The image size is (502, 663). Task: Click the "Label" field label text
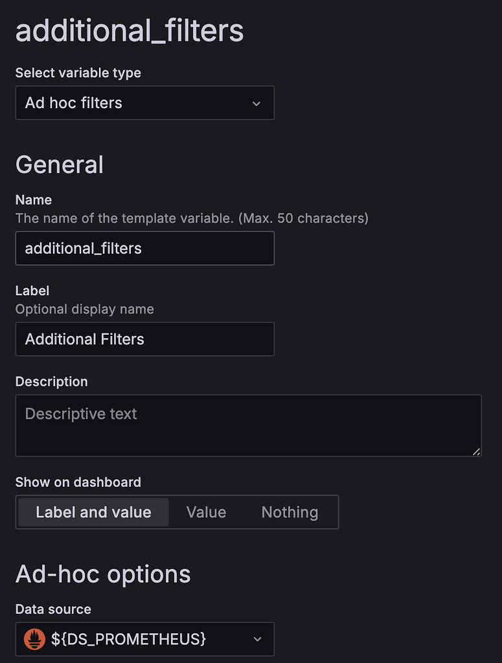click(x=32, y=291)
